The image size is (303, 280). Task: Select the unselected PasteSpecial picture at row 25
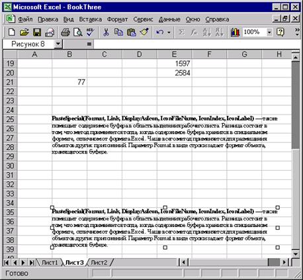164,135
